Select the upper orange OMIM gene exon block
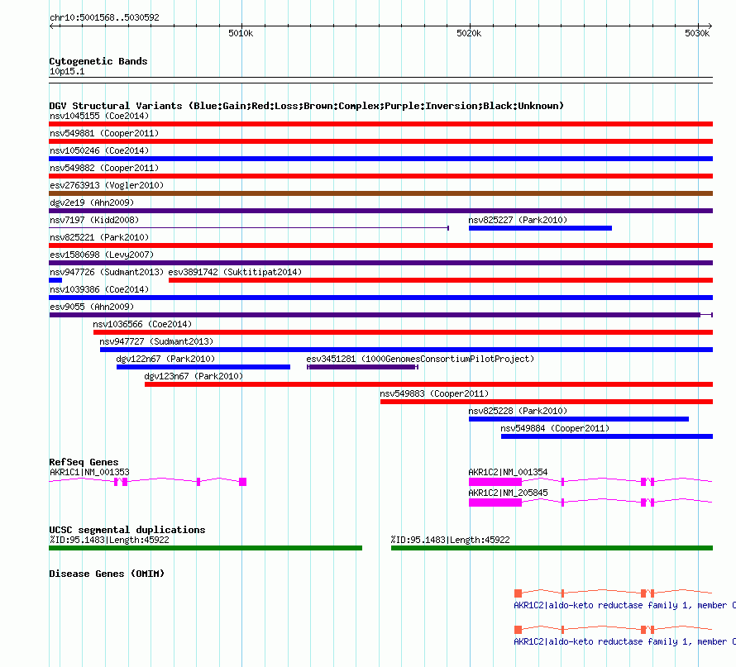This screenshot has height=667, width=736. pos(519,593)
